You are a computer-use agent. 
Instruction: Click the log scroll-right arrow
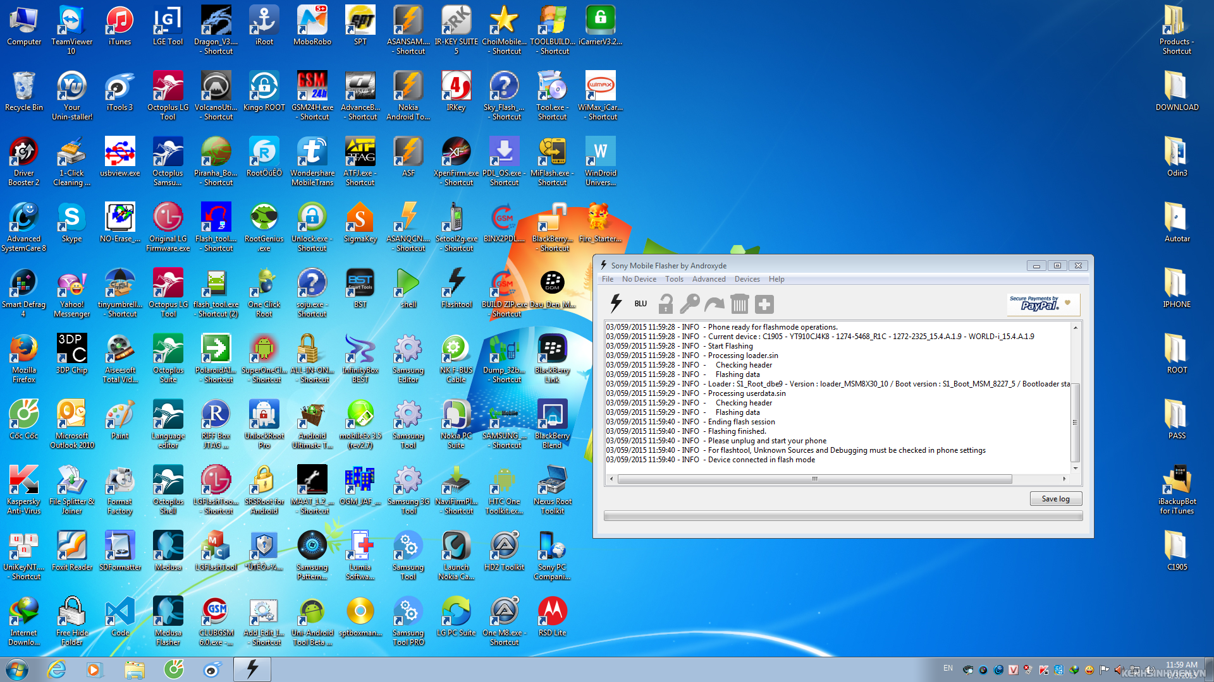tap(1064, 479)
